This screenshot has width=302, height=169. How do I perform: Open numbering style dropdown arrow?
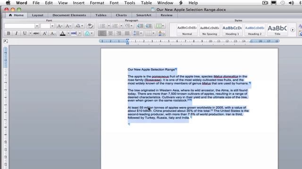point(121,26)
